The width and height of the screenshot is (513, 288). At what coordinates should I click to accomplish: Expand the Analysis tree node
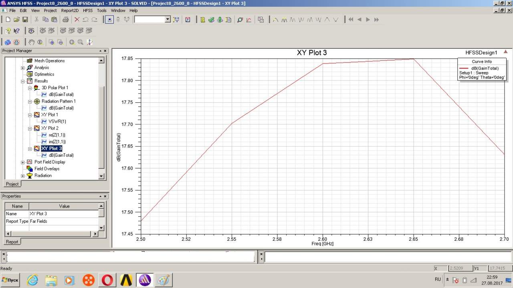point(23,68)
